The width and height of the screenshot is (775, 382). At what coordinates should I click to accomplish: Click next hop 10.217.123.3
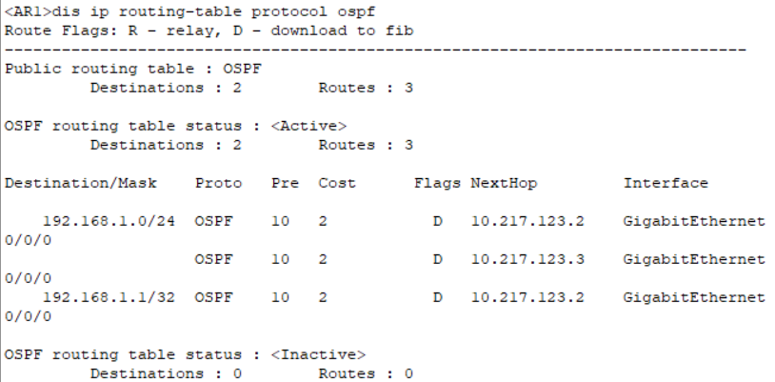[527, 259]
